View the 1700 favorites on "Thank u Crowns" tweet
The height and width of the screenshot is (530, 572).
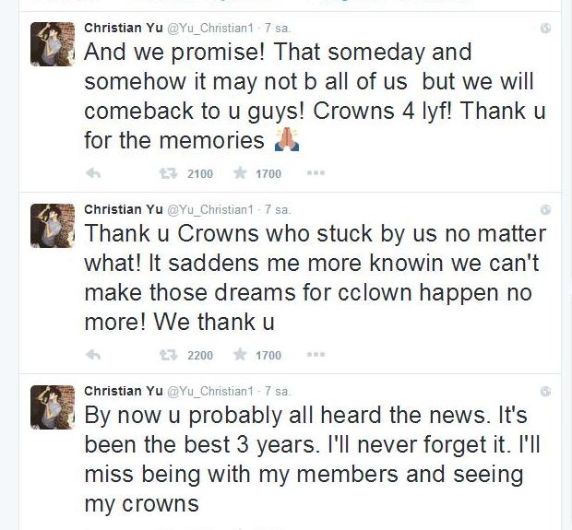(x=268, y=355)
